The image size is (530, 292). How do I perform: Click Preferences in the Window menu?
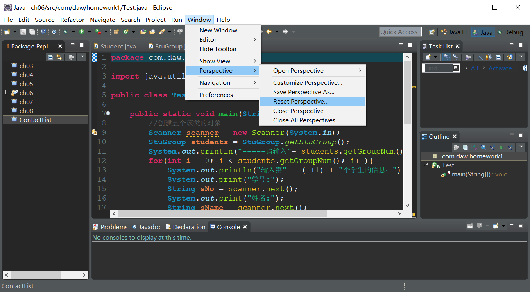[x=223, y=95]
